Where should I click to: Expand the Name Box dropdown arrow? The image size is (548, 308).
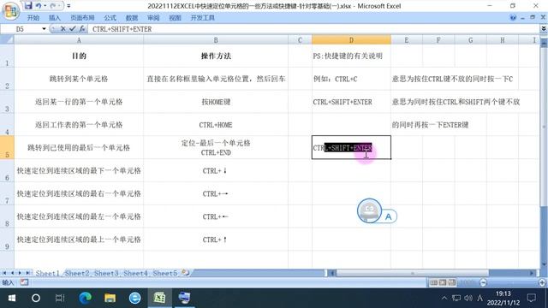(44, 29)
